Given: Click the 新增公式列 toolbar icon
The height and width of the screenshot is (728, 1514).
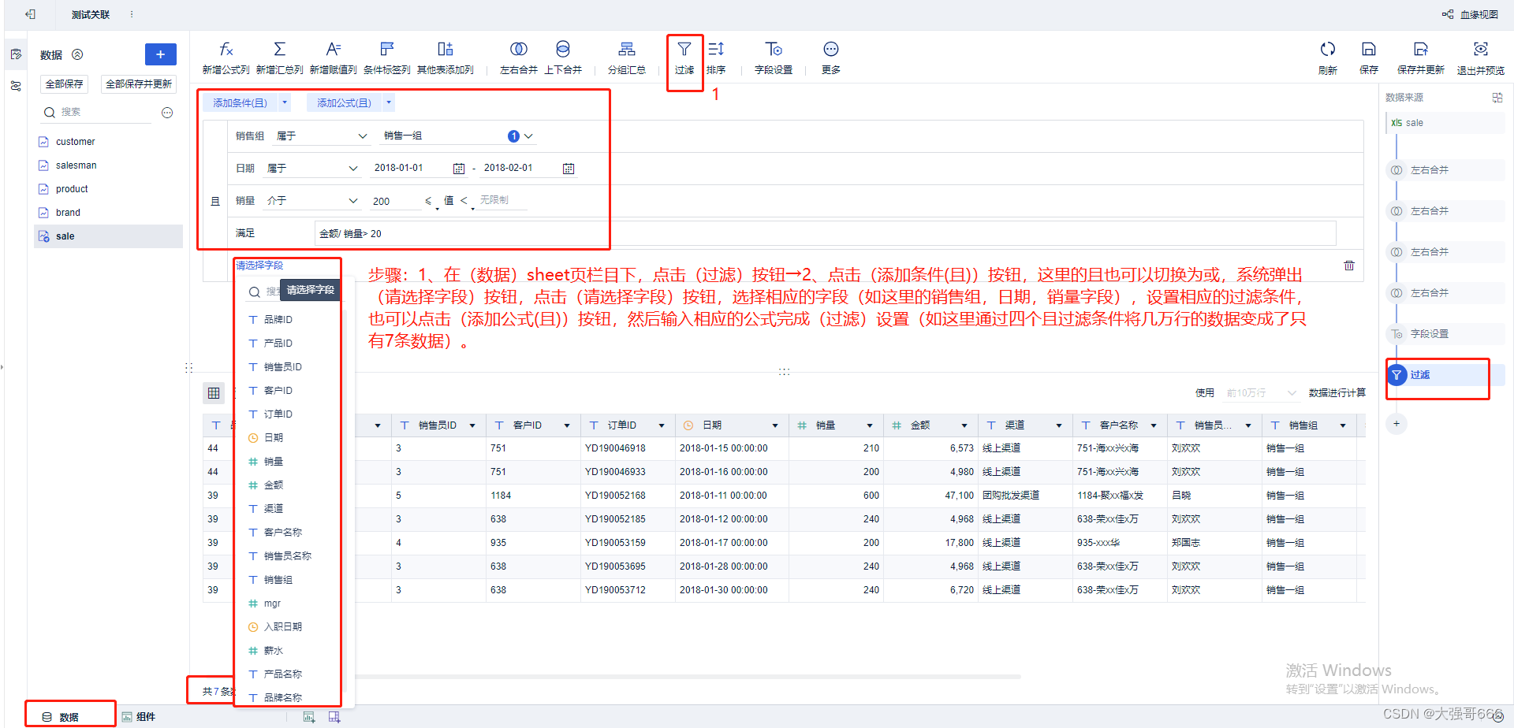Looking at the screenshot, I should click(x=226, y=50).
